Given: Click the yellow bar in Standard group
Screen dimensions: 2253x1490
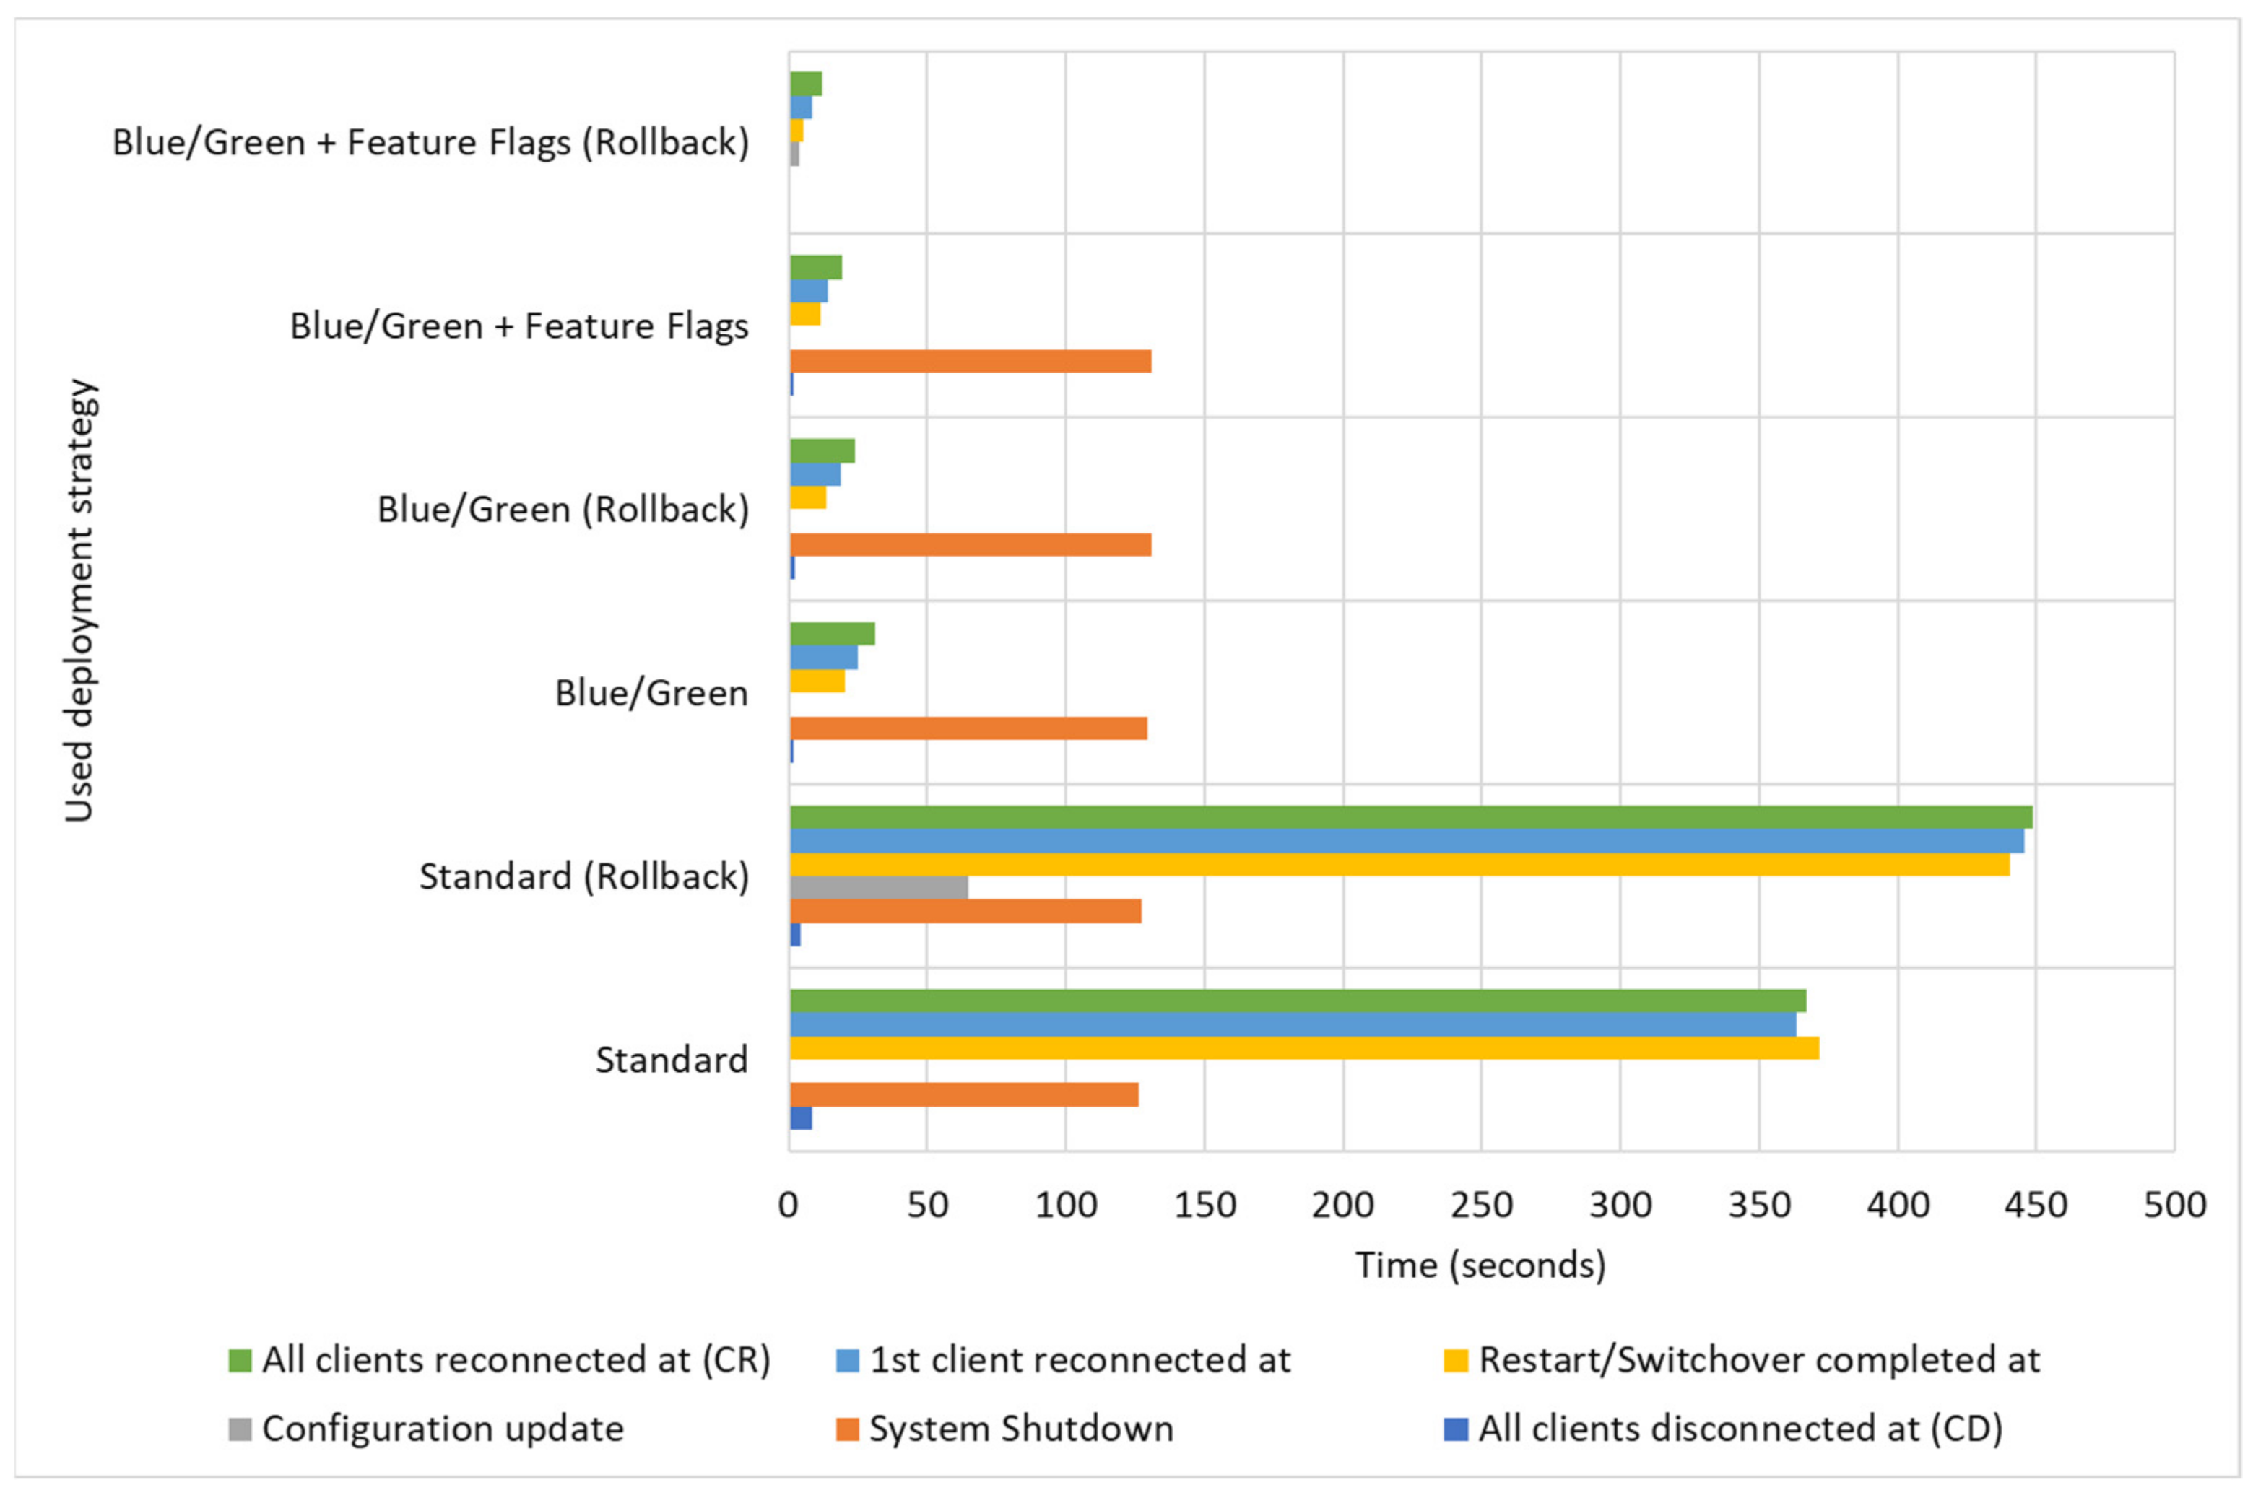Looking at the screenshot, I should point(1303,1048).
